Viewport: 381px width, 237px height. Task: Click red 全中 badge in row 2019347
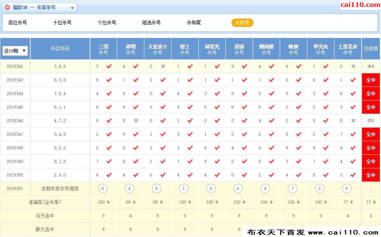[371, 134]
